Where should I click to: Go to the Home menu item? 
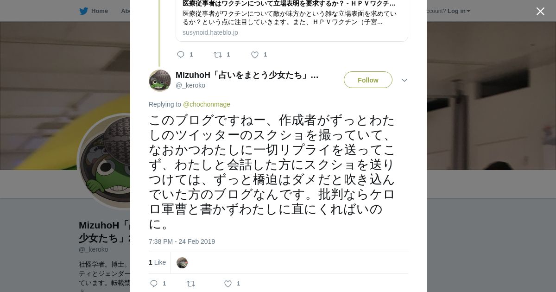coord(99,11)
